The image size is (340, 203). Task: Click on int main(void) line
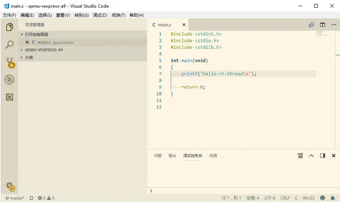point(189,61)
